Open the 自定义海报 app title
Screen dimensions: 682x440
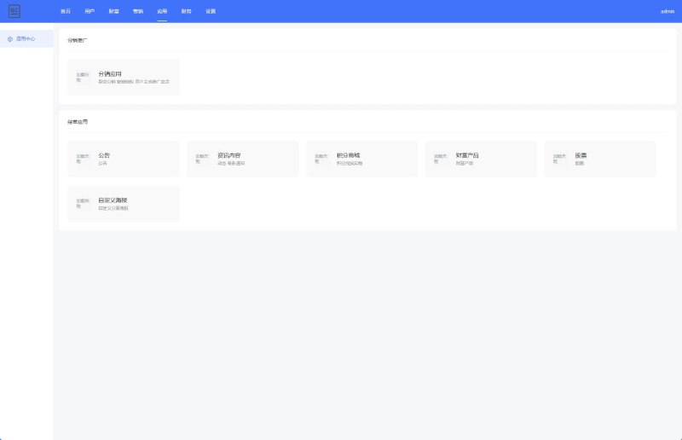(113, 200)
